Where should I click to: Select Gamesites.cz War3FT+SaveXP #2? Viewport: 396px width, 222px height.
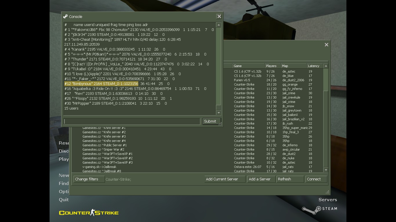coord(108,158)
